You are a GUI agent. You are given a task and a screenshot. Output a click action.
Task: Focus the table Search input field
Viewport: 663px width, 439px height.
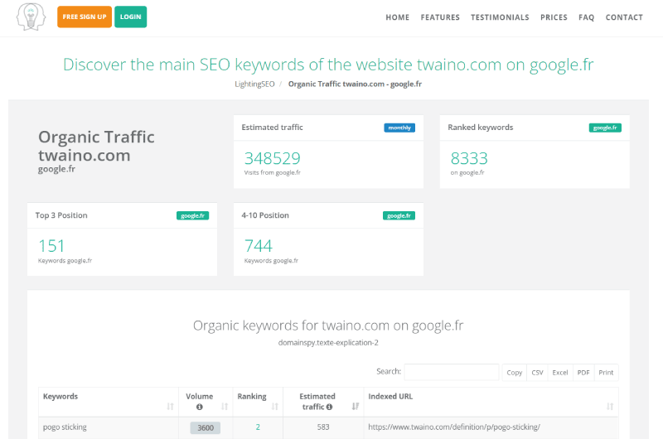(x=452, y=372)
